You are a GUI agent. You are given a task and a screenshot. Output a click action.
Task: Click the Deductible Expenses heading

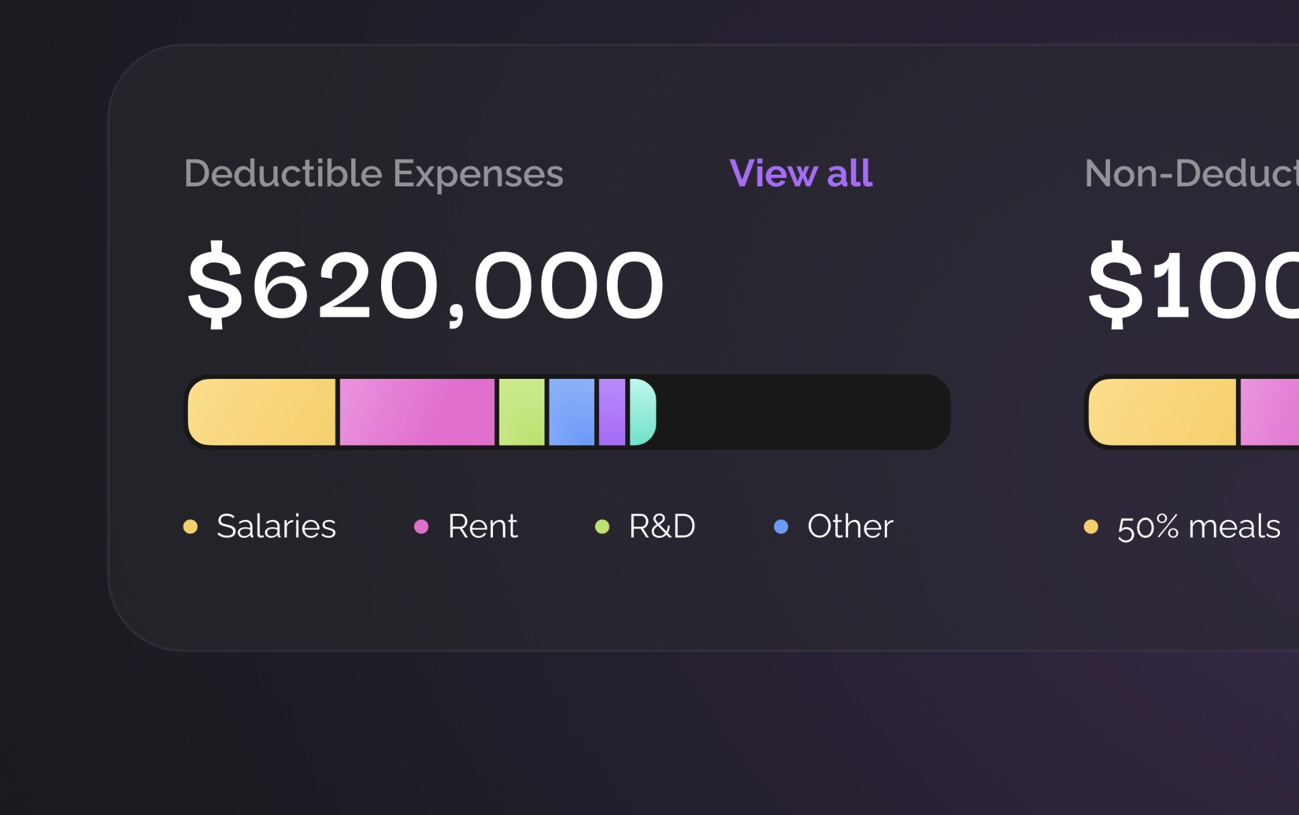373,173
